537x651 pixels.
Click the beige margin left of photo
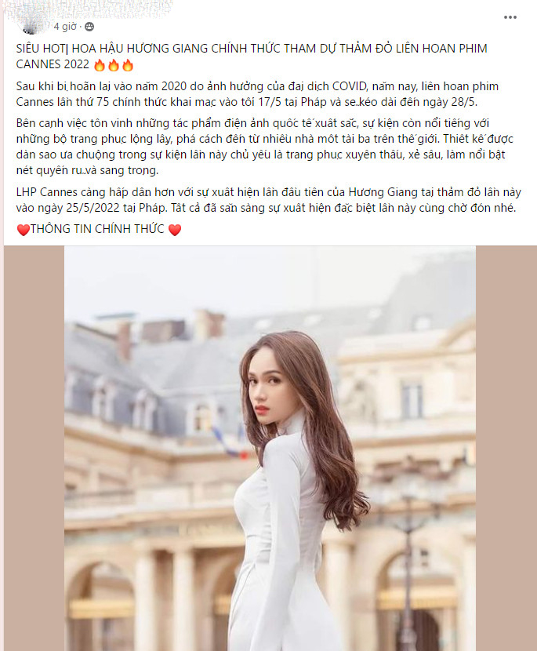(34, 449)
